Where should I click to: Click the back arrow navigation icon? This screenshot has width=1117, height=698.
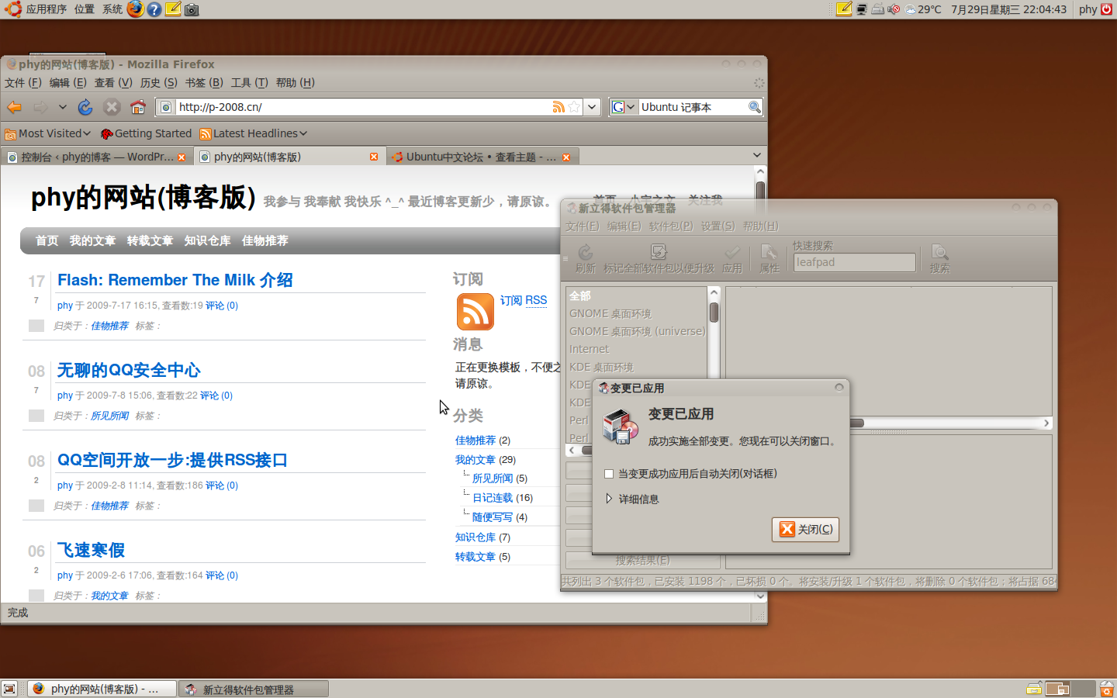coord(15,107)
